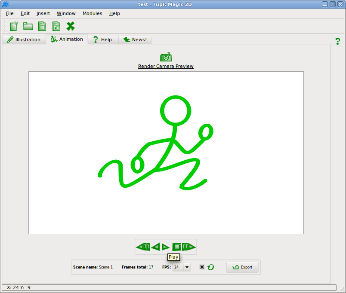
Task: Step forward one frame in playback
Action: coord(188,247)
